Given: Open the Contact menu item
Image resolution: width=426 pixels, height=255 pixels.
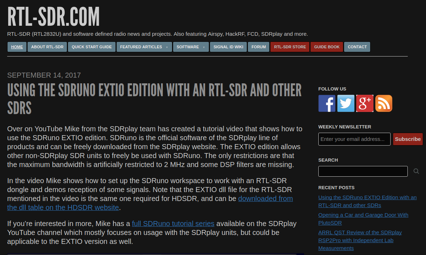Looking at the screenshot, I should [x=357, y=47].
